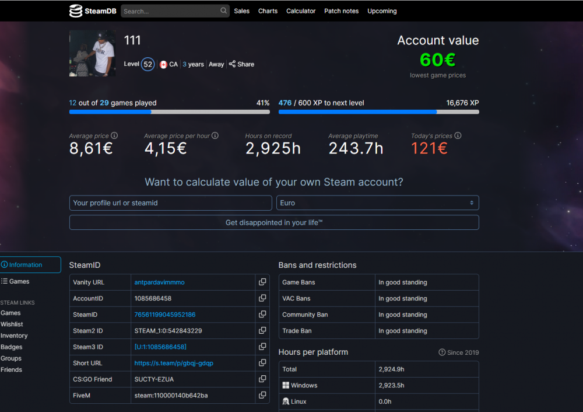Share this profile
Screen dimensions: 583x412
[x=242, y=64]
